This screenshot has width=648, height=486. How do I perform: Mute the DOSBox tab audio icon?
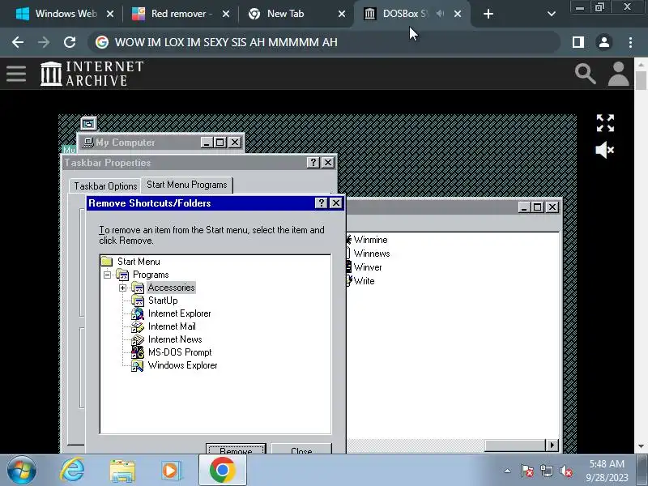pos(440,14)
